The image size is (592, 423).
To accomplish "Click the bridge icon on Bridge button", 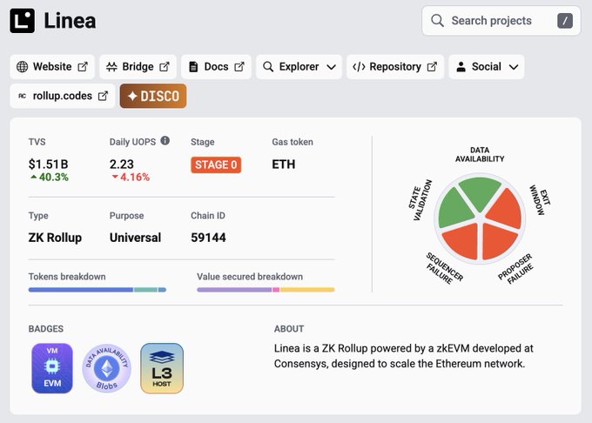I will pos(111,67).
